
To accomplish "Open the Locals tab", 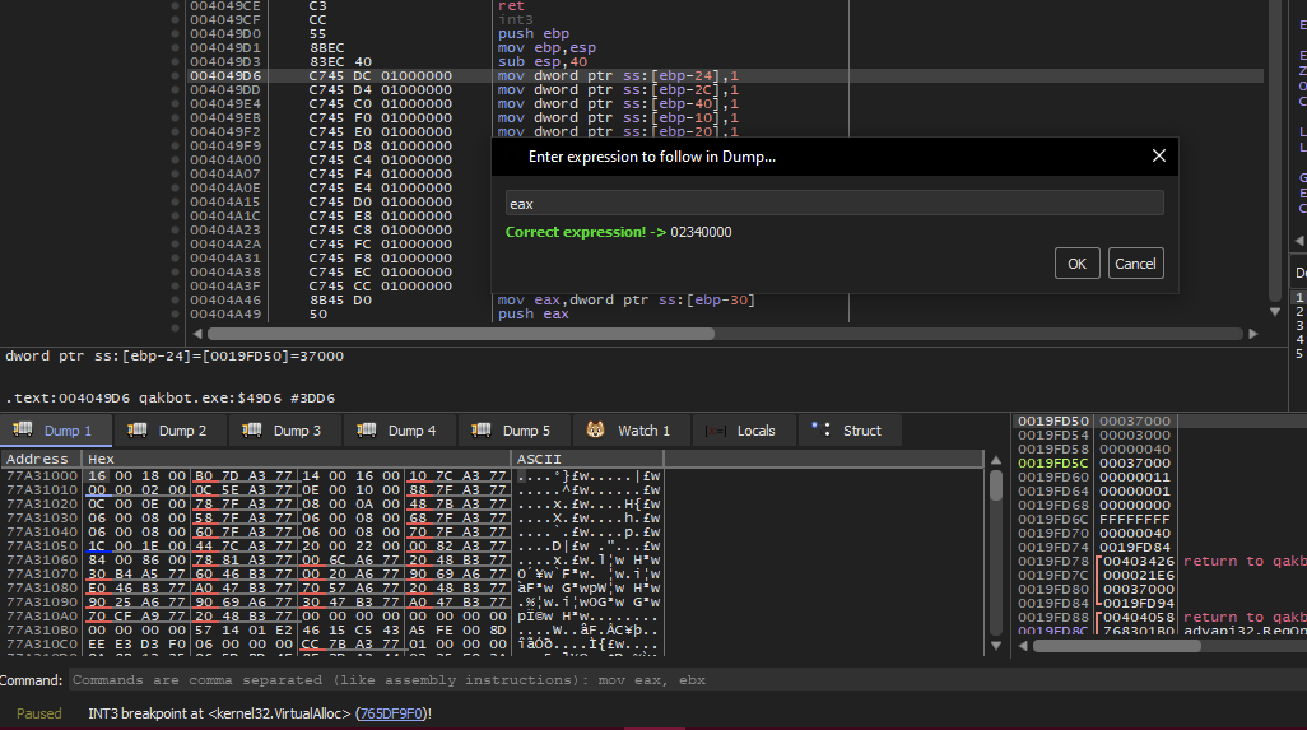I will click(743, 431).
